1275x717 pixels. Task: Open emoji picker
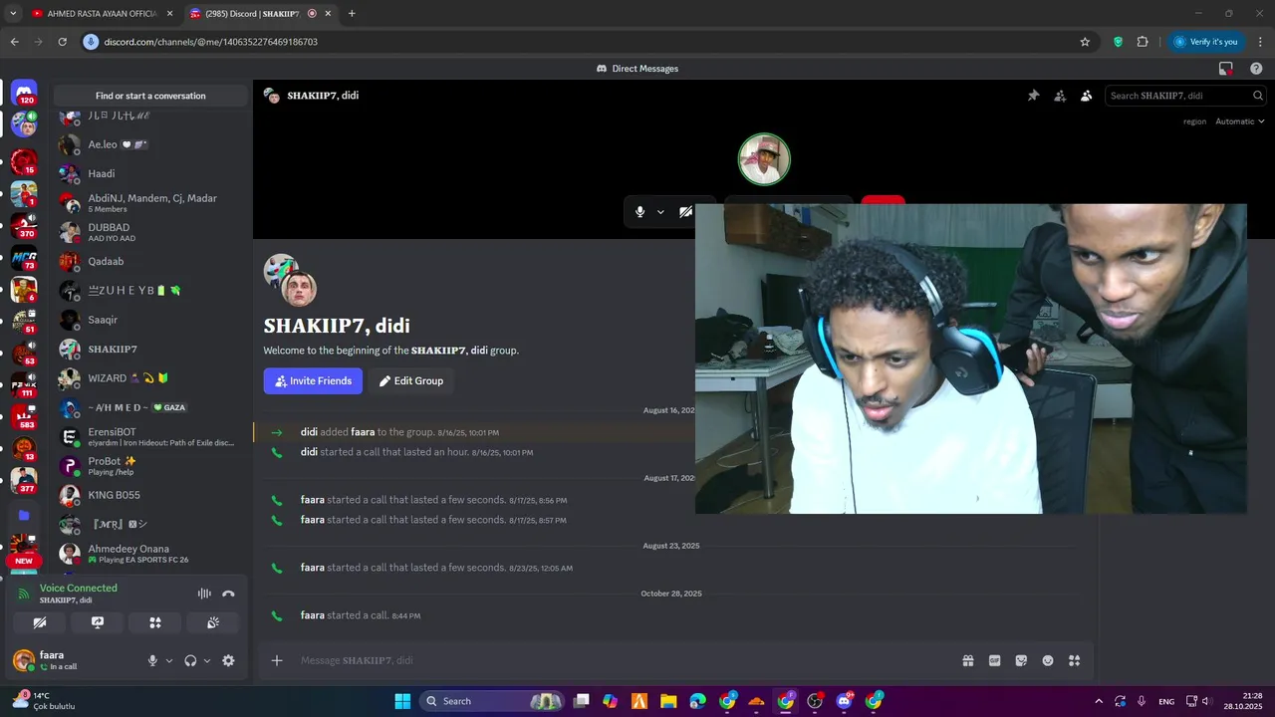(x=1048, y=660)
